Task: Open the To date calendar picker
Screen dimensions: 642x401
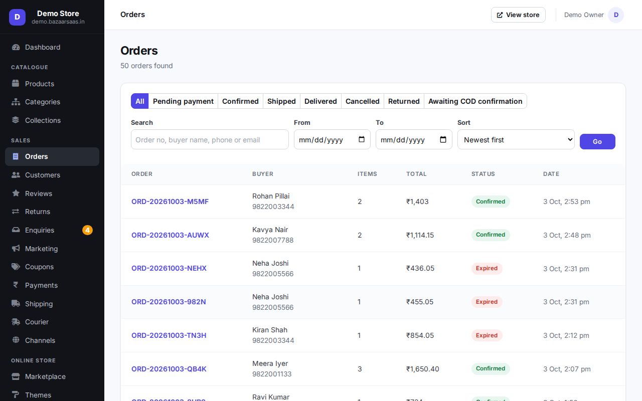Action: coord(443,140)
